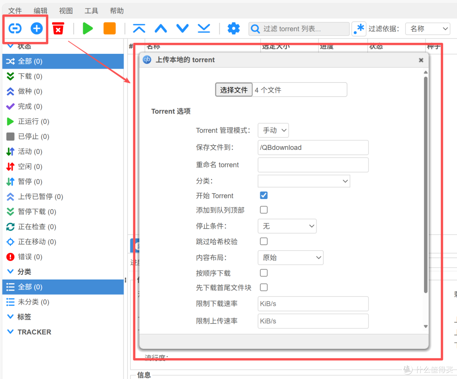Open the 帮助 menu
The image size is (457, 379).
117,11
